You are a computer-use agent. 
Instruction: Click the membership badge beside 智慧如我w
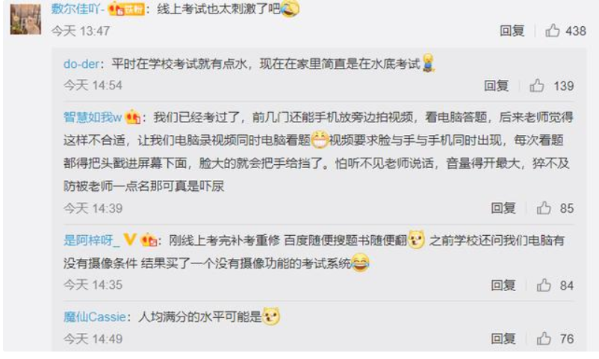click(x=132, y=117)
